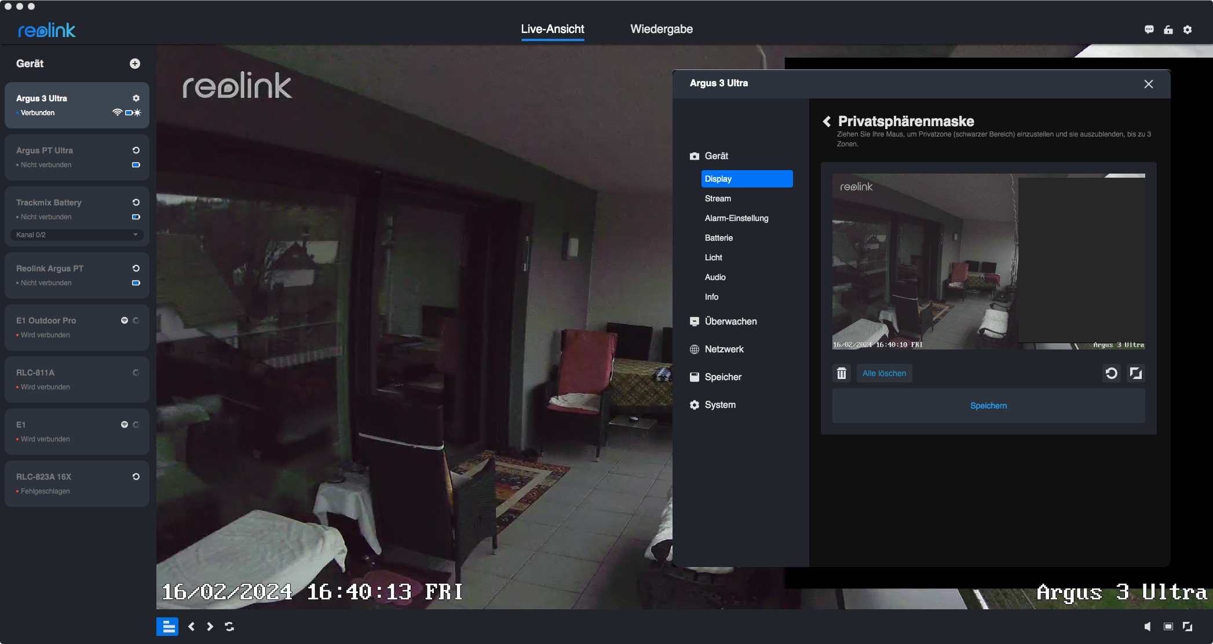This screenshot has height=644, width=1213.
Task: Open Argus 3 Ultra settings gear
Action: click(136, 98)
